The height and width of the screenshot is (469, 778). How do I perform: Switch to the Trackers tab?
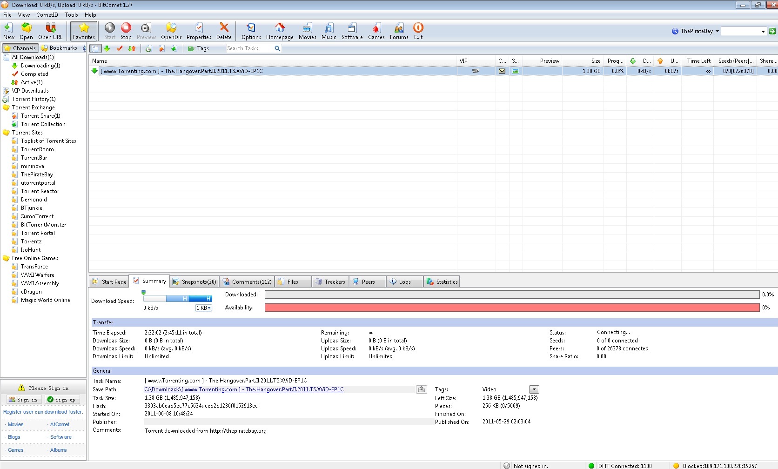tap(330, 282)
